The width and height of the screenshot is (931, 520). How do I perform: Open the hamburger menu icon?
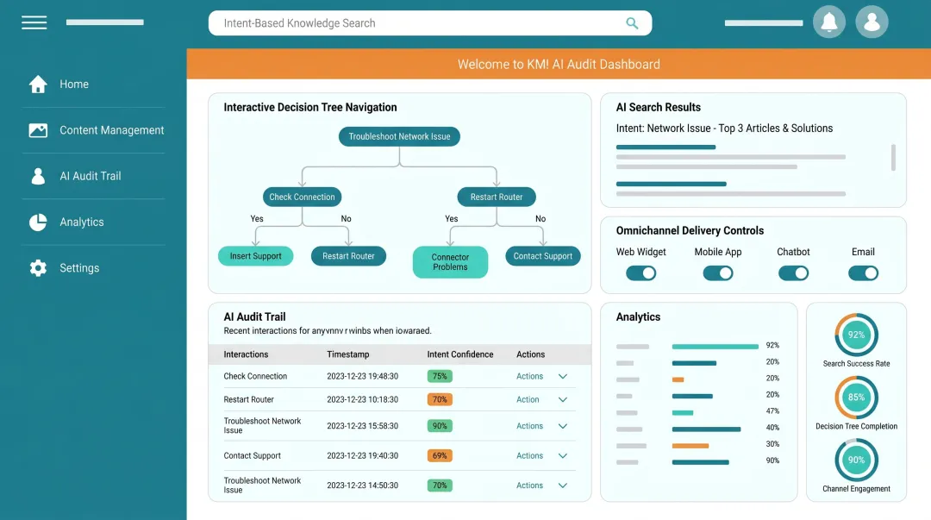(x=34, y=22)
